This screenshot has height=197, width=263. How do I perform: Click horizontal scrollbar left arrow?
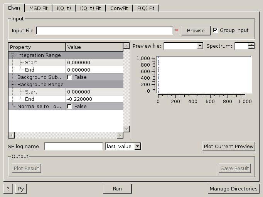pos(11,135)
